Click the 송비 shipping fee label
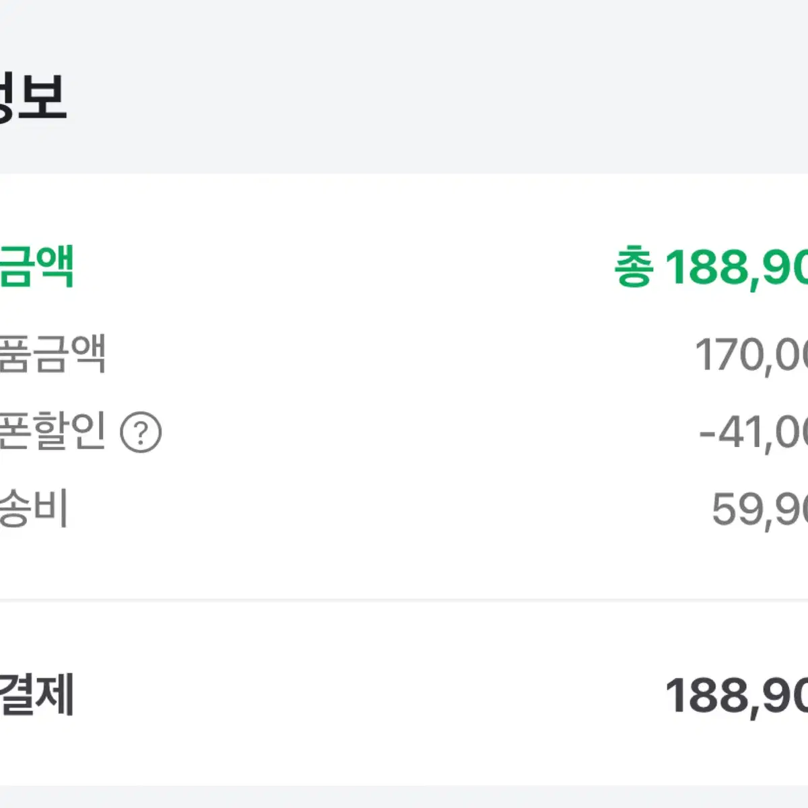 [34, 508]
